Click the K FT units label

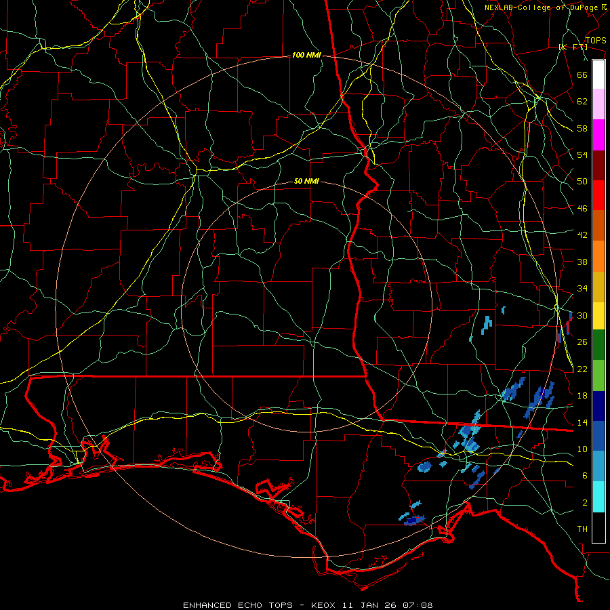click(x=573, y=47)
